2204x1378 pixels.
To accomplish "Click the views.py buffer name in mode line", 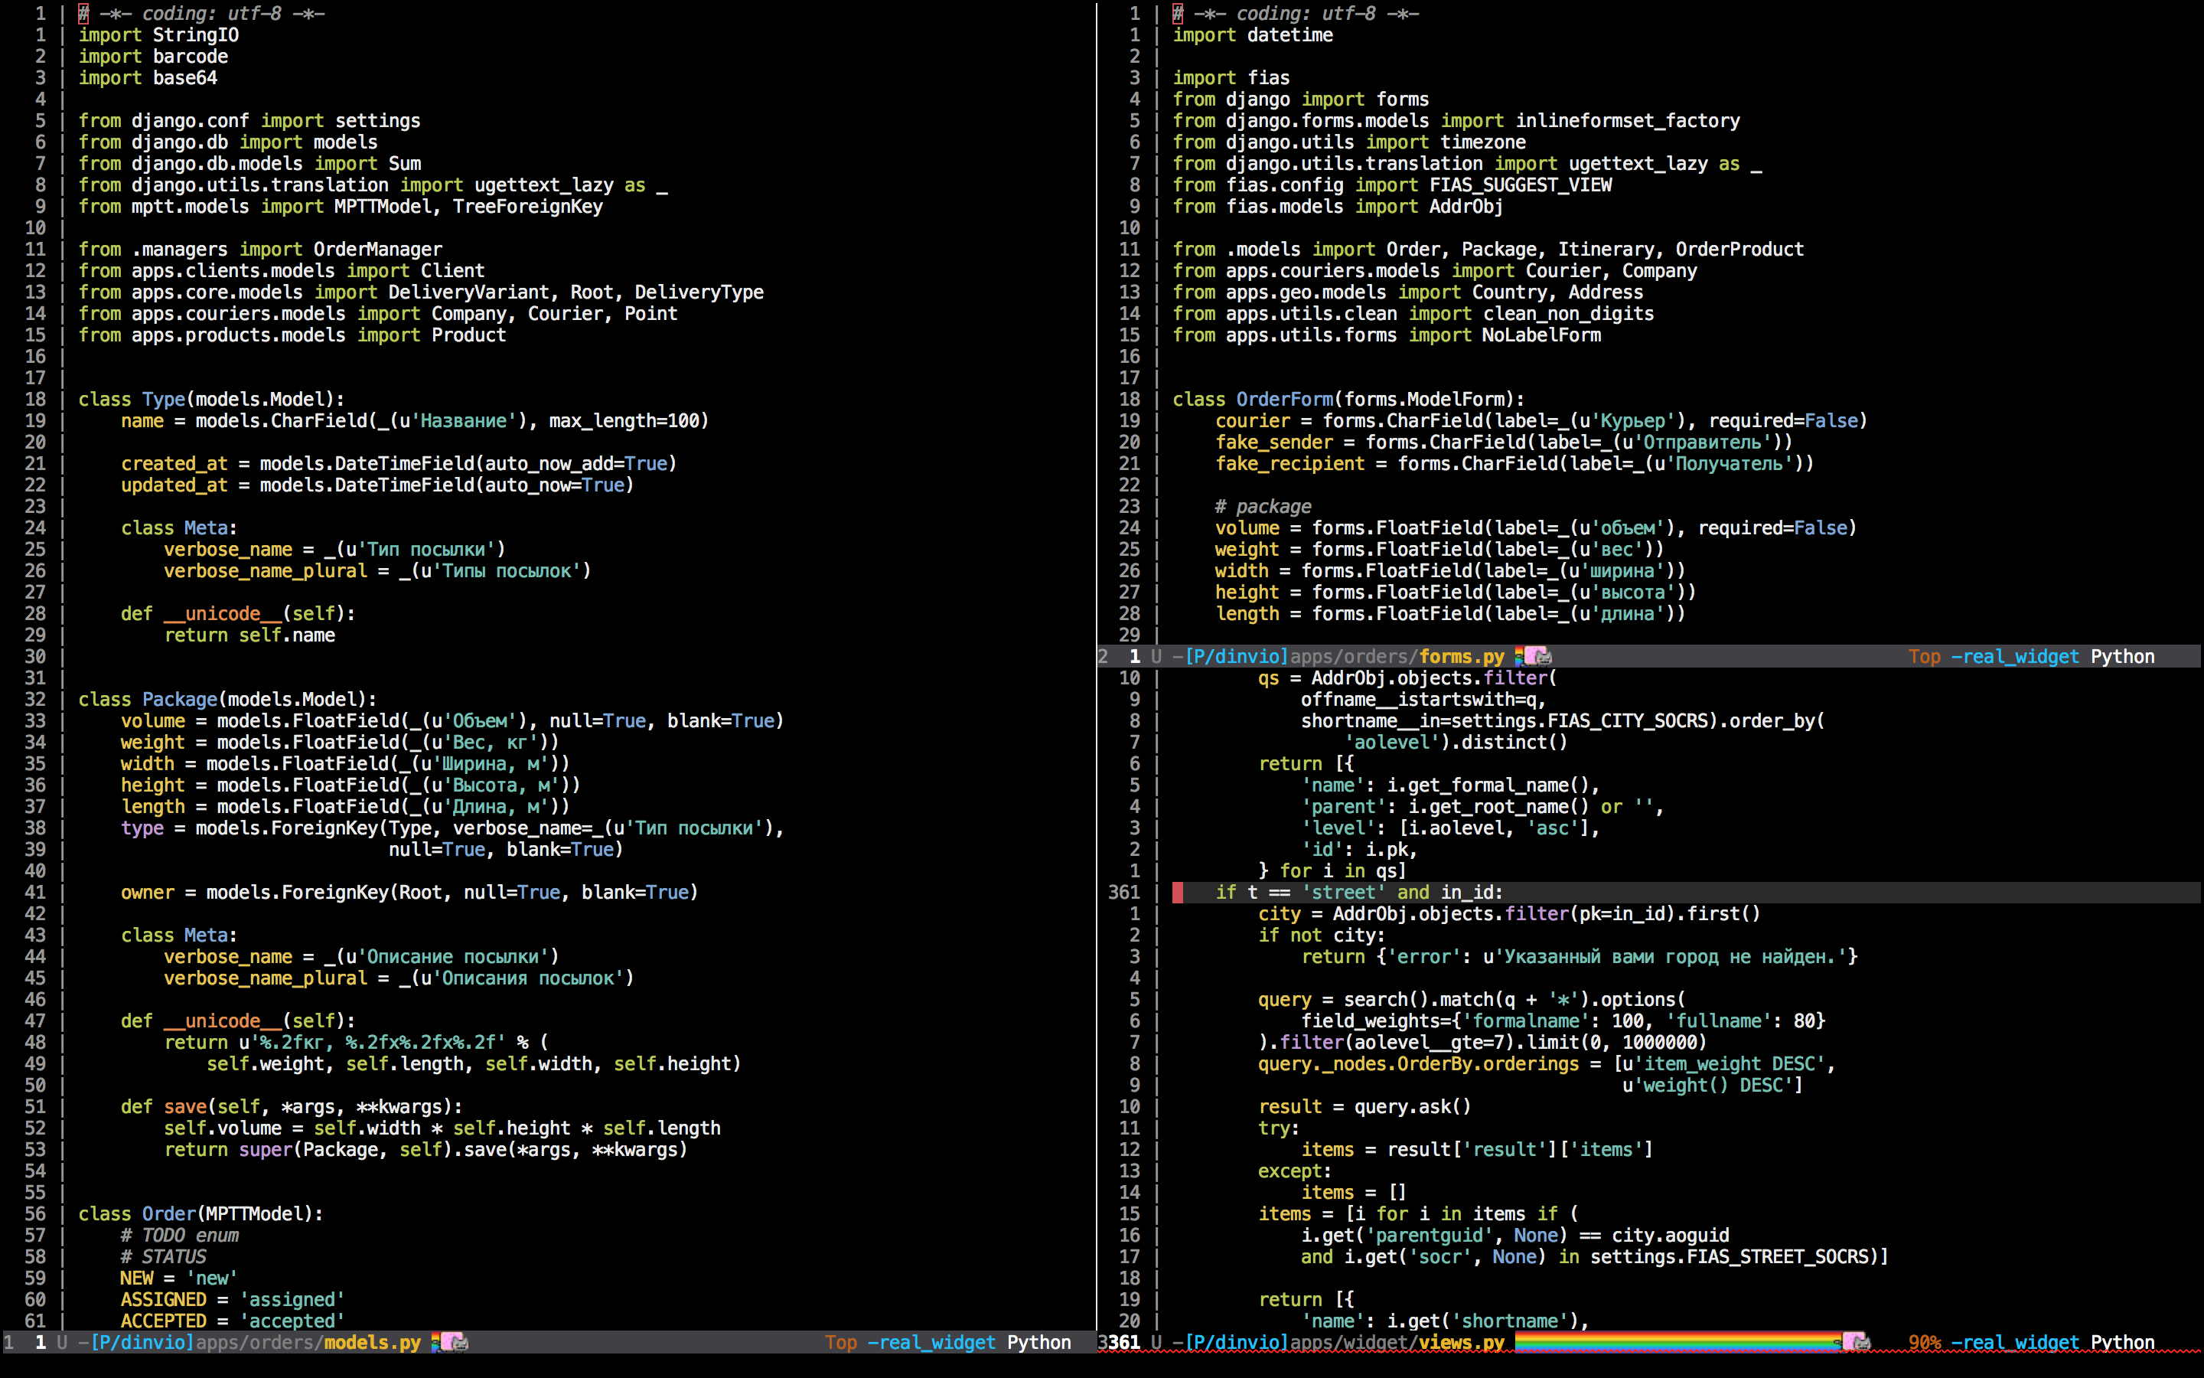I will coord(1461,1343).
